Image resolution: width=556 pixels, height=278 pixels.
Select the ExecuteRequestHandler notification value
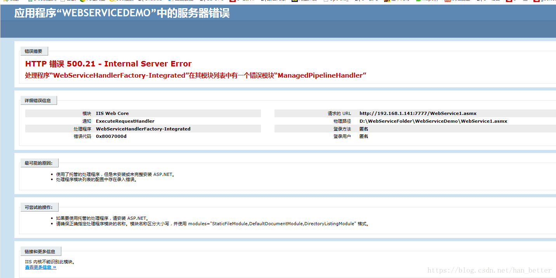125,121
